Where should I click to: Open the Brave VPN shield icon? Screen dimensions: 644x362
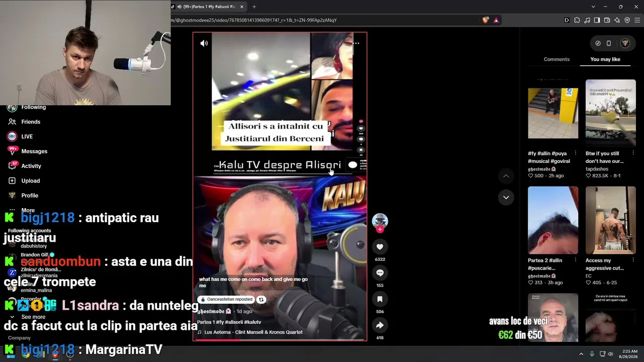(x=627, y=20)
